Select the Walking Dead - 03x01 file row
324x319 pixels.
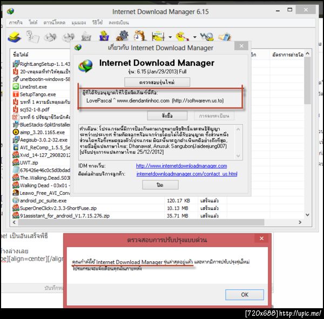(41, 185)
